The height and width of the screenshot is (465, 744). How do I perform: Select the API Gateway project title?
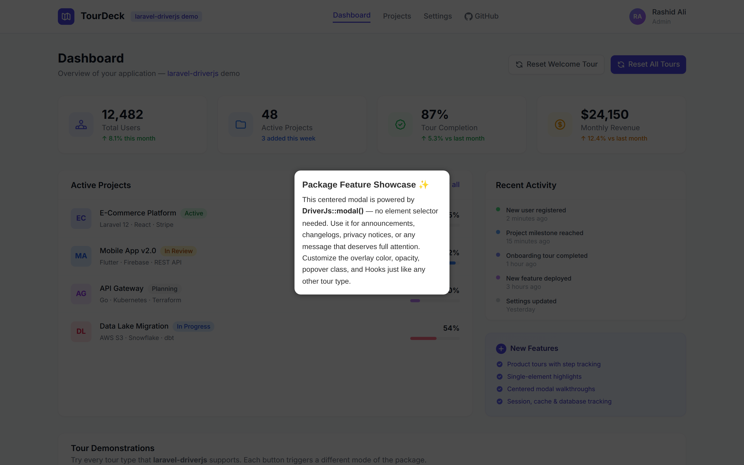(121, 289)
